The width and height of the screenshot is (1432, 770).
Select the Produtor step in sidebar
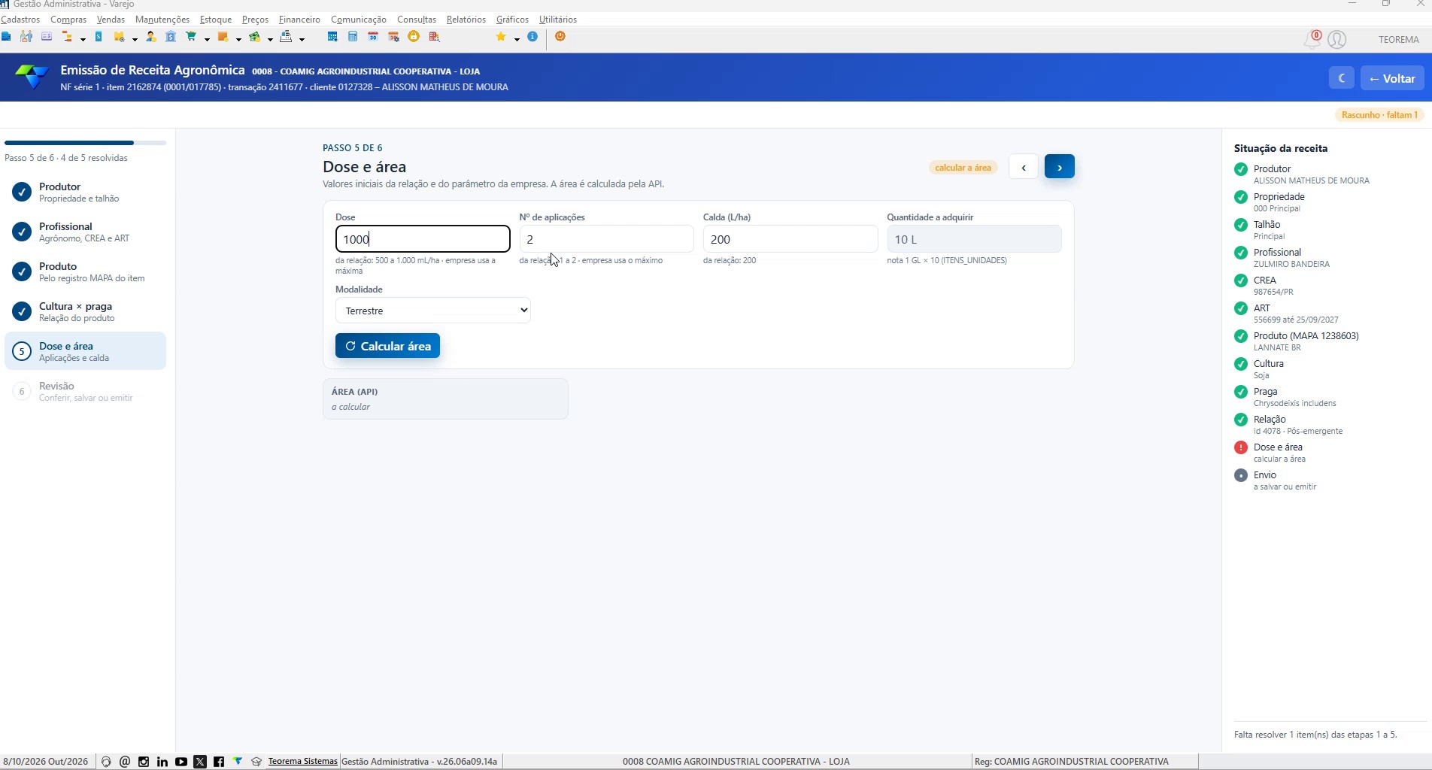click(85, 192)
